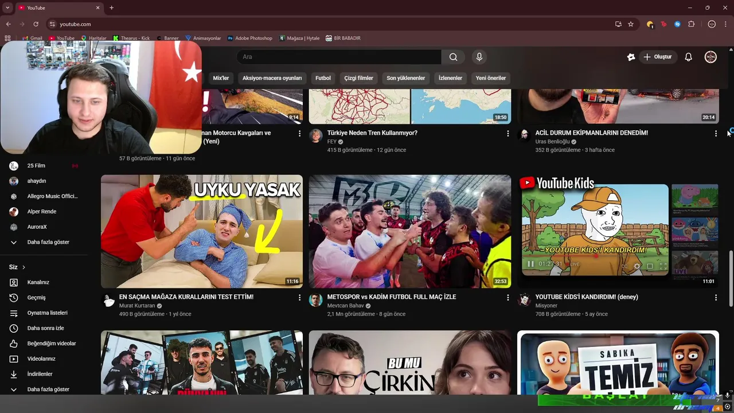Screen dimensions: 734x413
Task: Open the notifications bell
Action: point(689,57)
